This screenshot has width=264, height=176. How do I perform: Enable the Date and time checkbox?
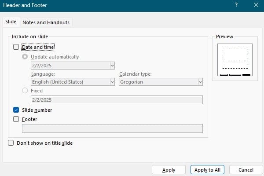[x=16, y=47]
